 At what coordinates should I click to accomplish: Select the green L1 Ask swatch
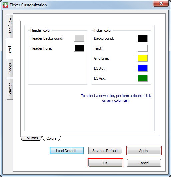tap(143, 78)
